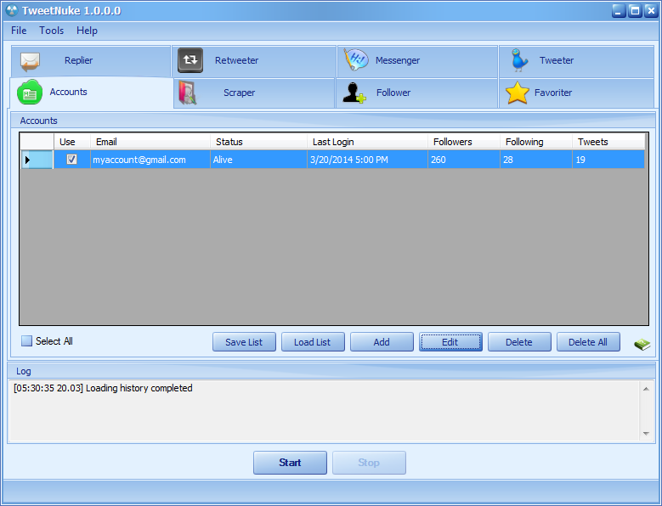Viewport: 662px width, 506px height.
Task: Sort by the Status column header
Action: pyautogui.click(x=259, y=142)
